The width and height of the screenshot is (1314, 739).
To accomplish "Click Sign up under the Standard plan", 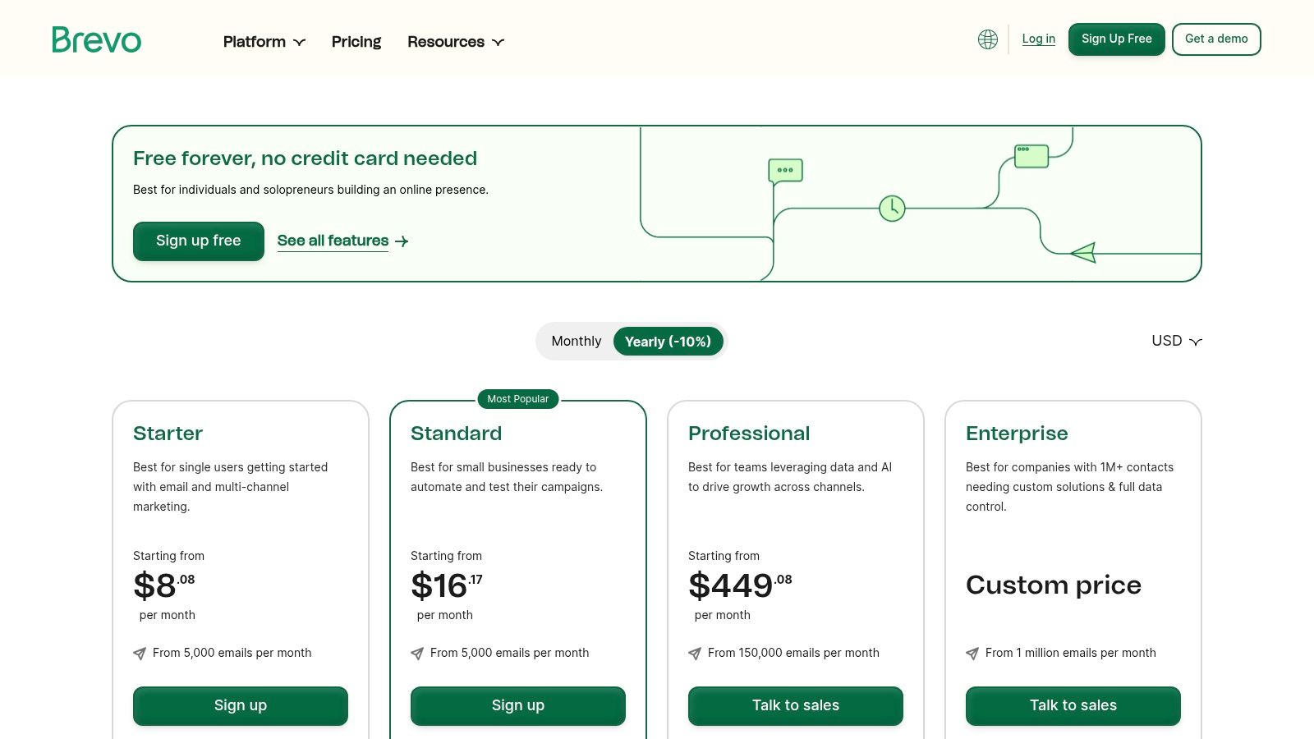I will coord(518,706).
